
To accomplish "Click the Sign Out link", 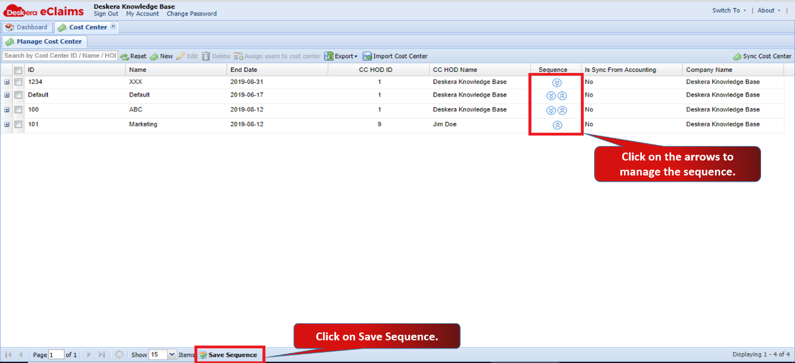I will tap(106, 14).
